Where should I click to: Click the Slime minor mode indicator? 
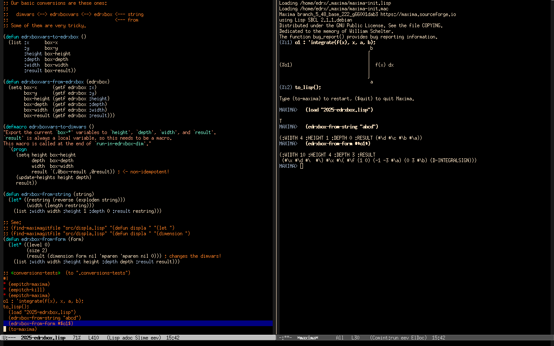(143, 338)
